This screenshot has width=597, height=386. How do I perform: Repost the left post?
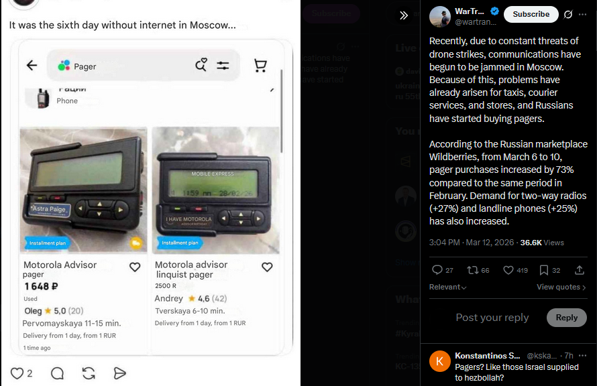[x=89, y=373]
